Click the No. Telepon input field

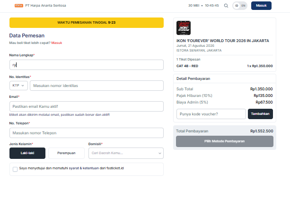tap(87, 133)
